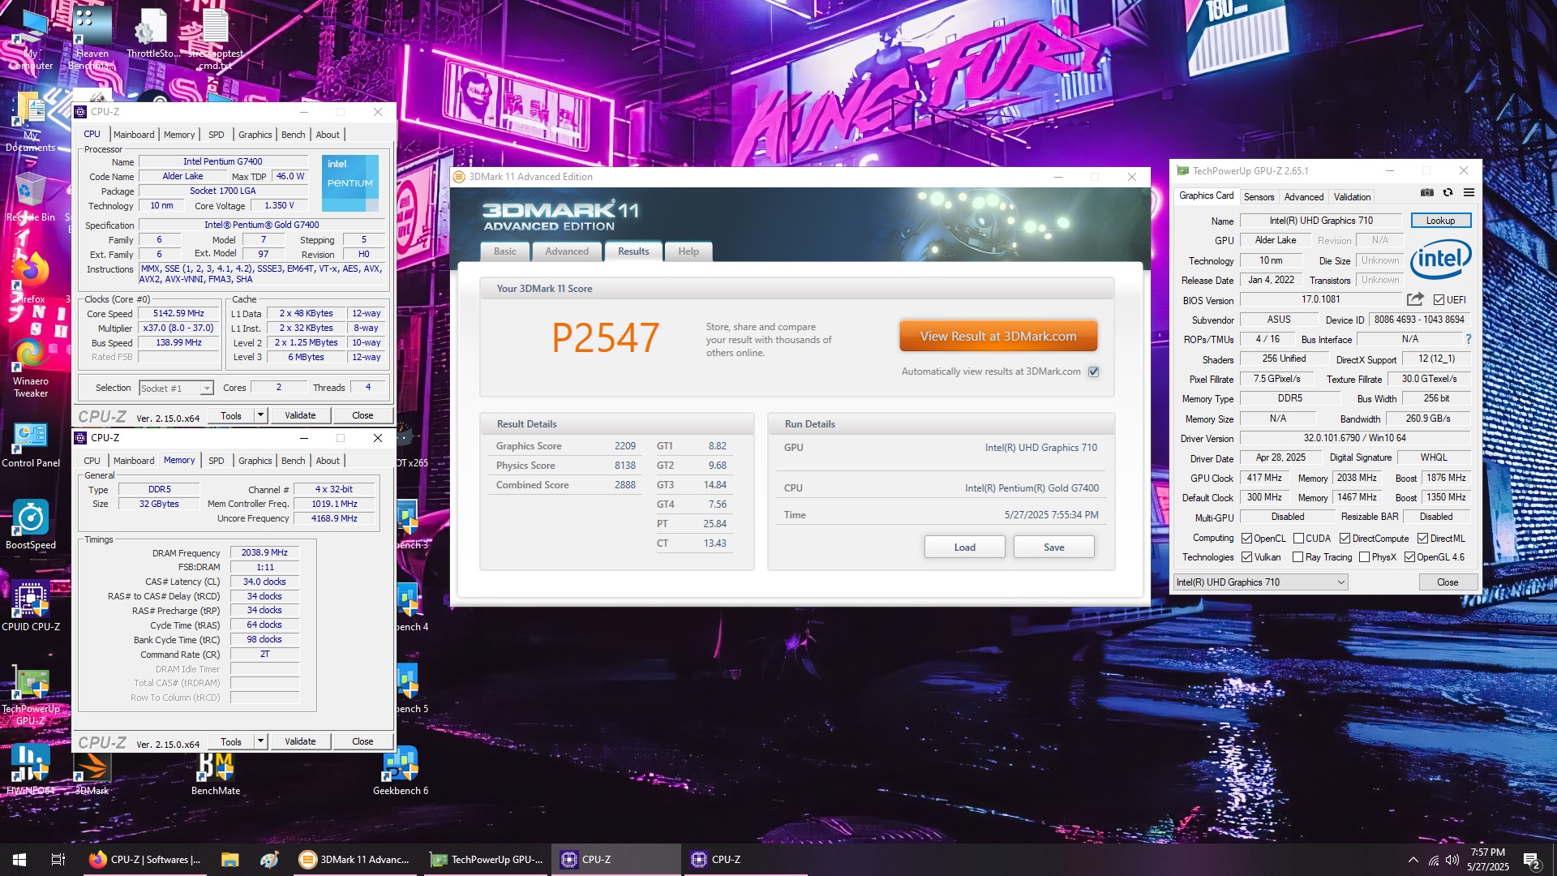This screenshot has width=1557, height=876.
Task: Switch to TechPowerUp GPU-Z taskbar button
Action: pos(487,860)
